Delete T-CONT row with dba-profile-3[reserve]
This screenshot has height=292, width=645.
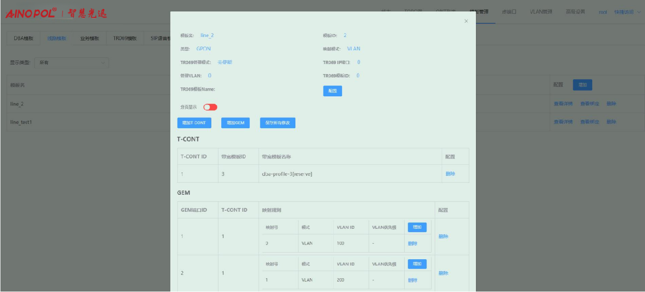click(450, 174)
